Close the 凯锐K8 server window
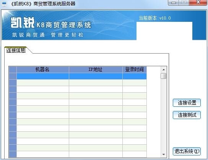 tap(198, 2)
